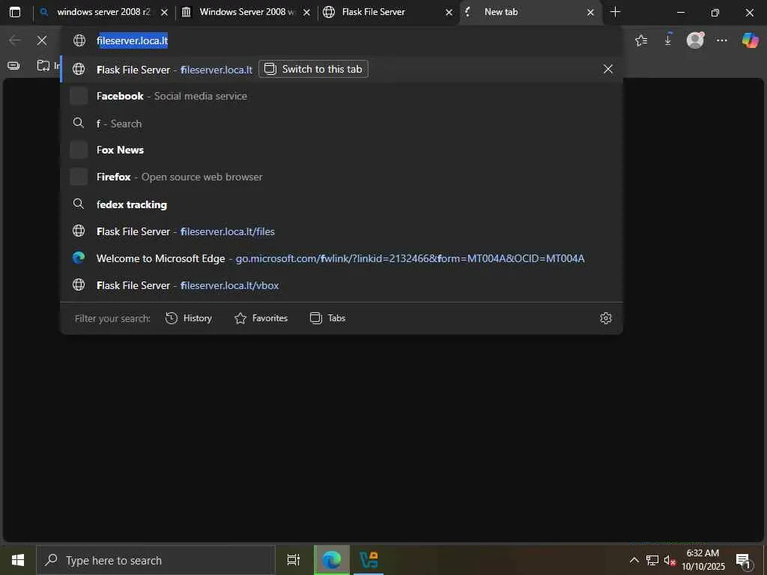Select the fedex tracking search suggestion
This screenshot has width=767, height=575.
pyautogui.click(x=342, y=204)
